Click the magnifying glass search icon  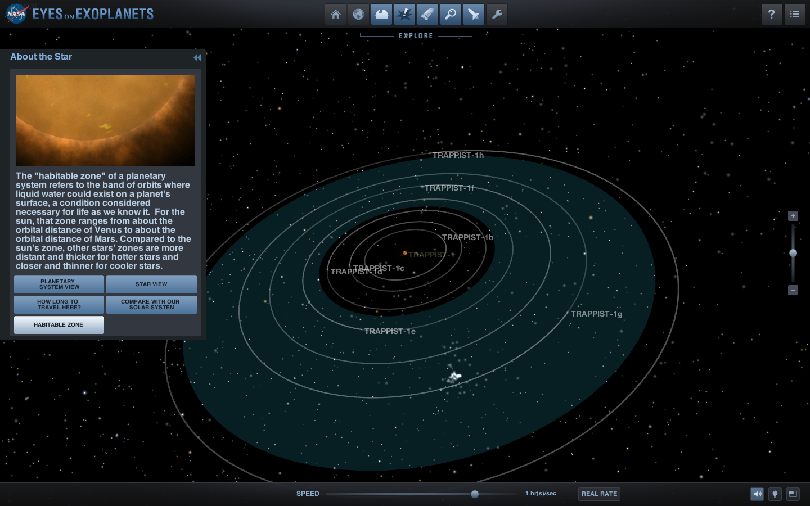[x=451, y=14]
